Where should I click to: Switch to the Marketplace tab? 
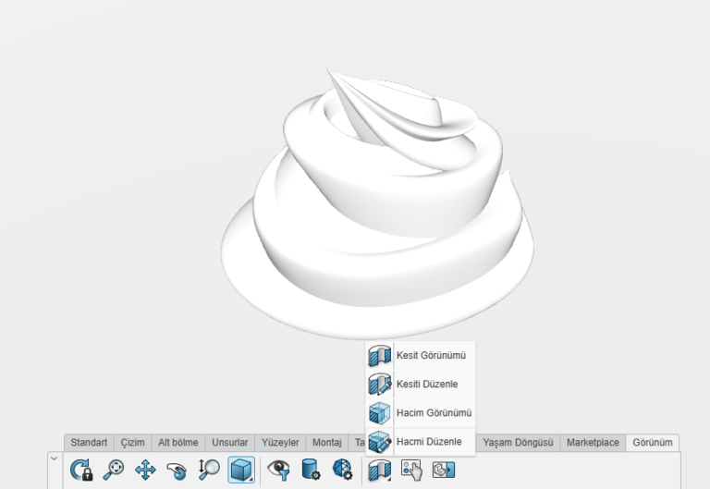[x=593, y=443]
